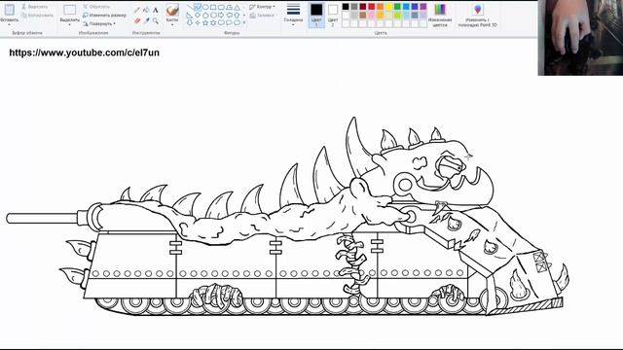Choose the Triangle shape
This screenshot has width=623, height=350.
237,7
